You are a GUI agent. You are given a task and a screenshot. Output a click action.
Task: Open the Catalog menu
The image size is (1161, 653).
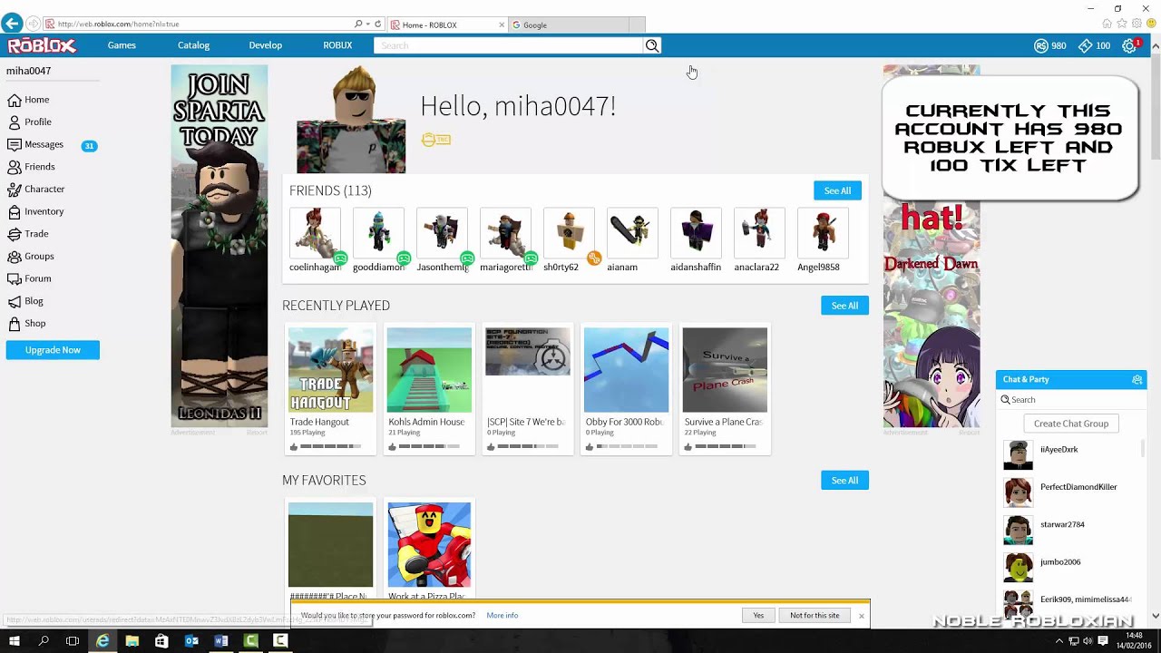(x=193, y=45)
